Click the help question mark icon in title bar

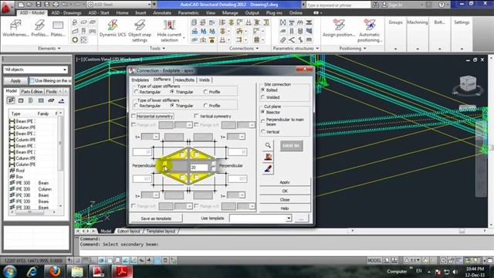tap(442, 5)
